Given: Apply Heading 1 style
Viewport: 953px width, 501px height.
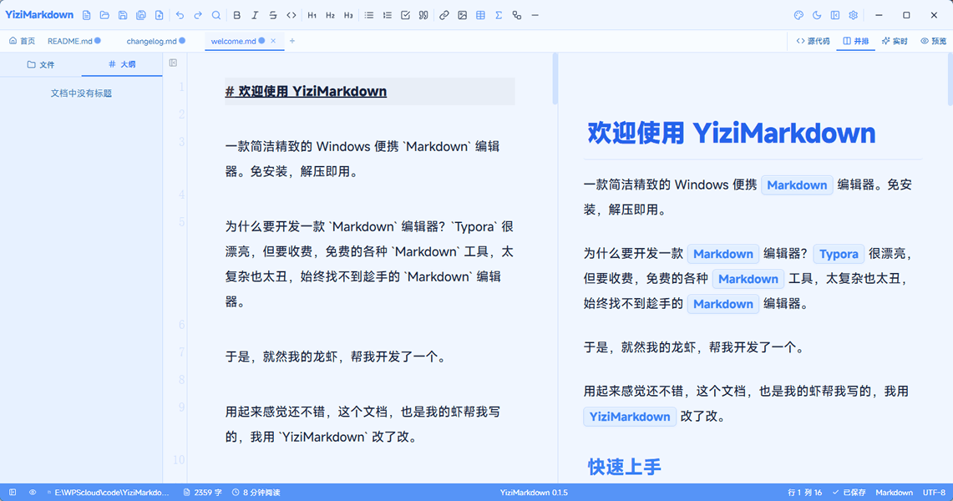Looking at the screenshot, I should (x=312, y=15).
